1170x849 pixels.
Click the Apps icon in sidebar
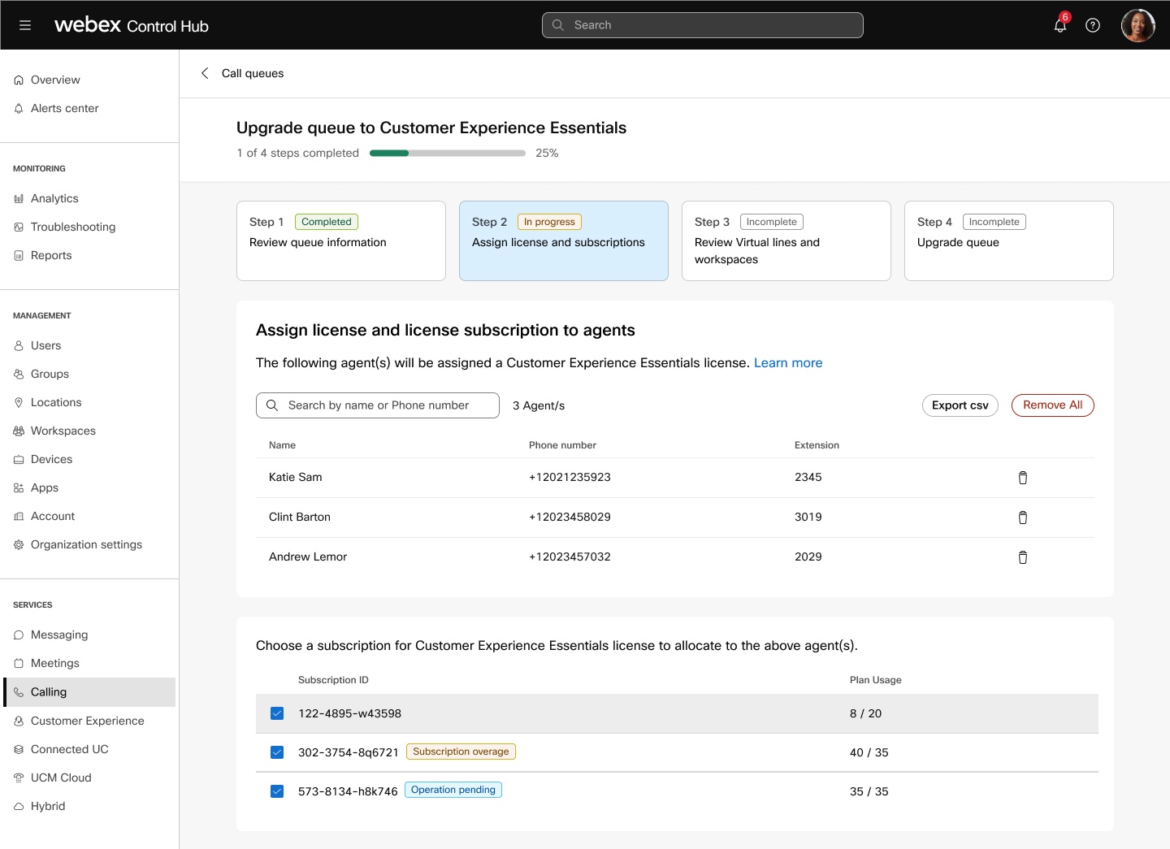19,488
